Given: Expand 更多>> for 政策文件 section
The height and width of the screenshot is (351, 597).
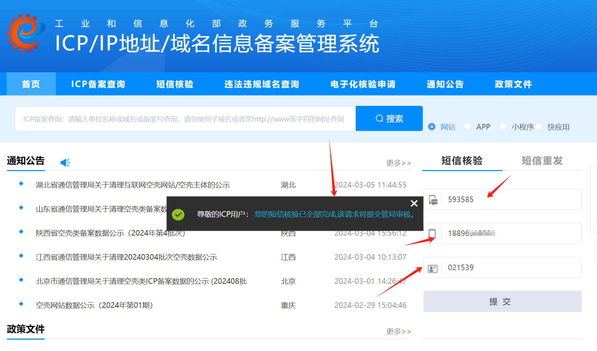Looking at the screenshot, I should [398, 332].
